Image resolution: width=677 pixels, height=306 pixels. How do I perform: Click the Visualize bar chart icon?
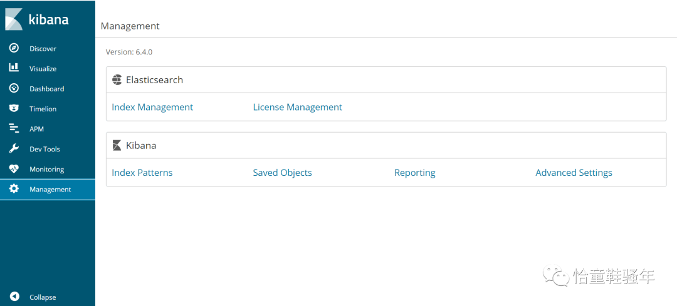click(14, 68)
